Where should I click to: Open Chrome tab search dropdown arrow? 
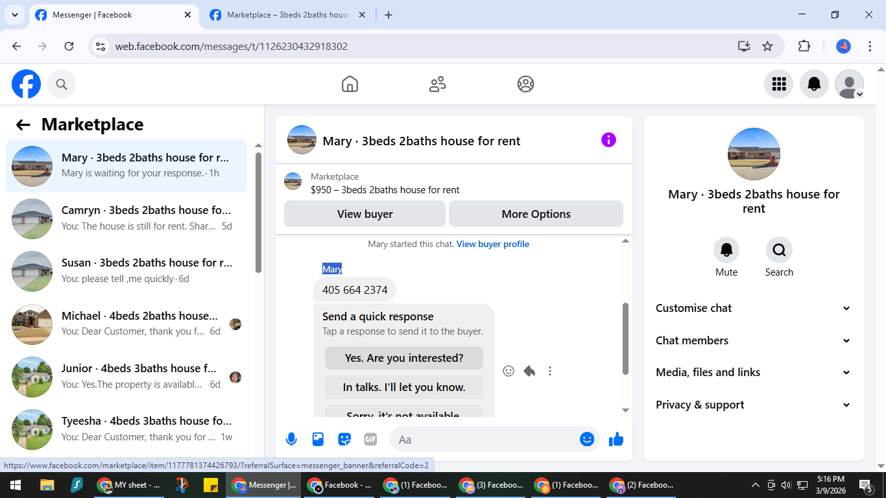click(x=14, y=14)
